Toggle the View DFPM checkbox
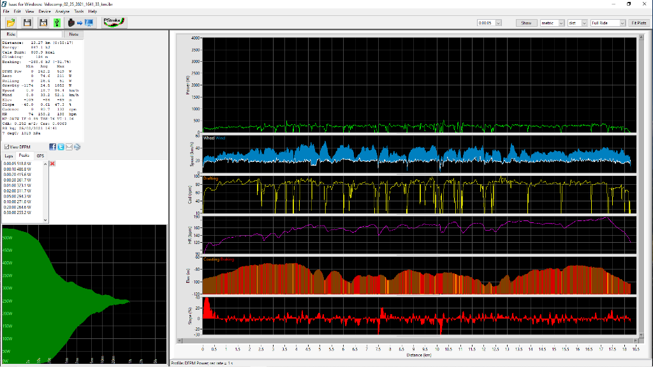The height and width of the screenshot is (367, 653). click(x=7, y=147)
